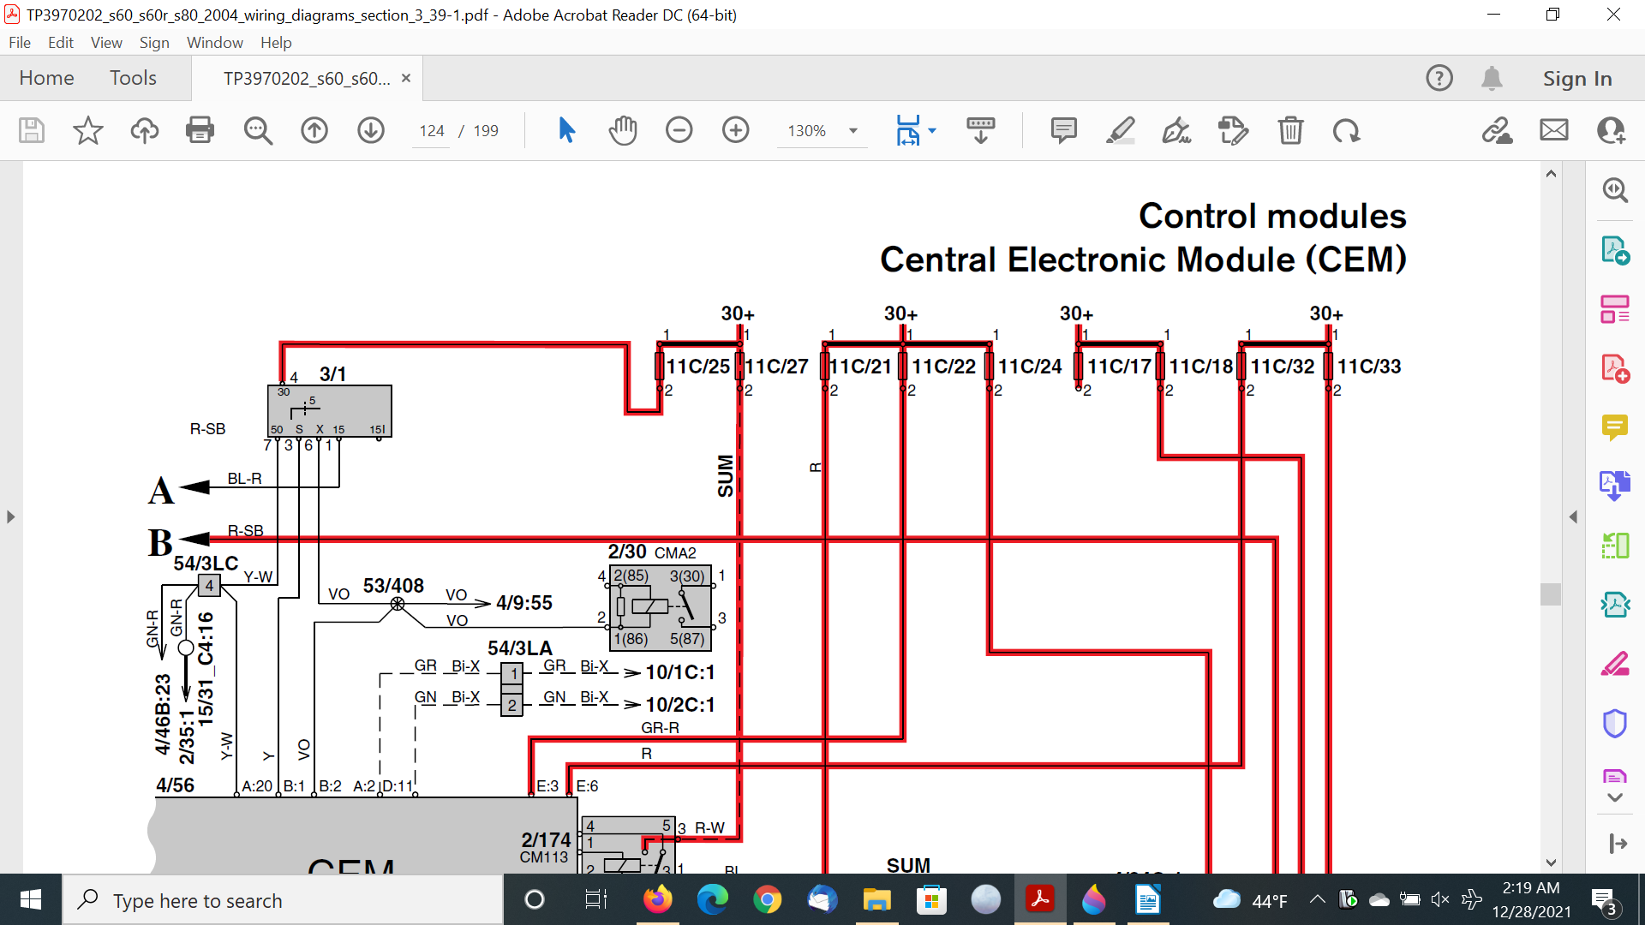Click the Zoom out minus icon
The height and width of the screenshot is (925, 1645).
tap(679, 130)
